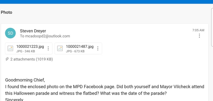Screen dimensions: 213x101
Task: Open the 1000021223.jpg attachment
Action: (29, 48)
